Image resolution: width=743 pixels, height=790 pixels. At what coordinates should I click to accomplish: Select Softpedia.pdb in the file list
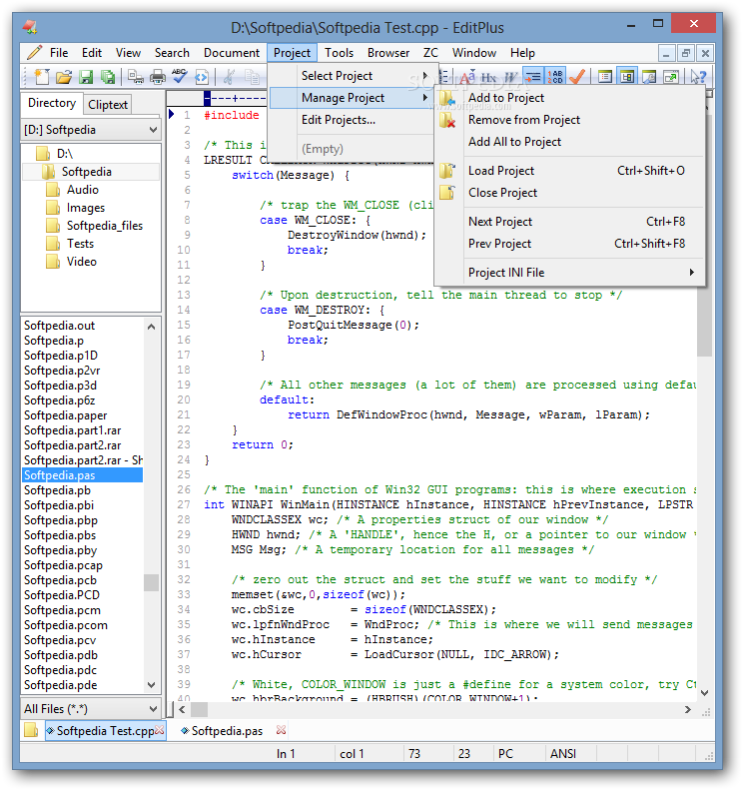click(x=61, y=655)
